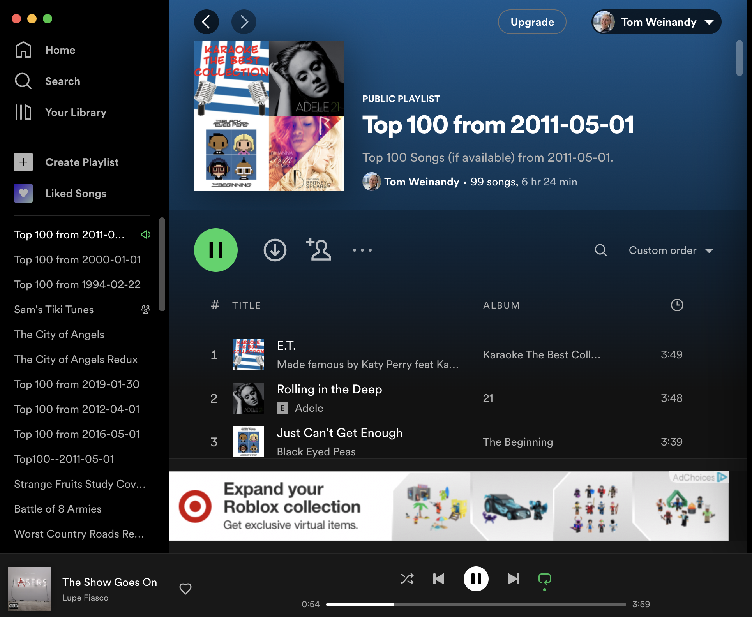Click the Adele artist link
Screen dimensions: 752x617
pyautogui.click(x=309, y=408)
